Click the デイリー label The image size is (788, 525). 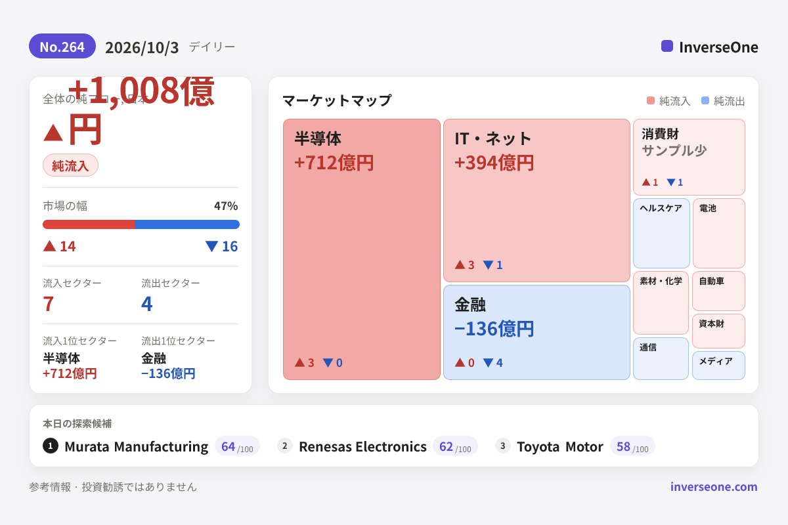click(x=211, y=47)
